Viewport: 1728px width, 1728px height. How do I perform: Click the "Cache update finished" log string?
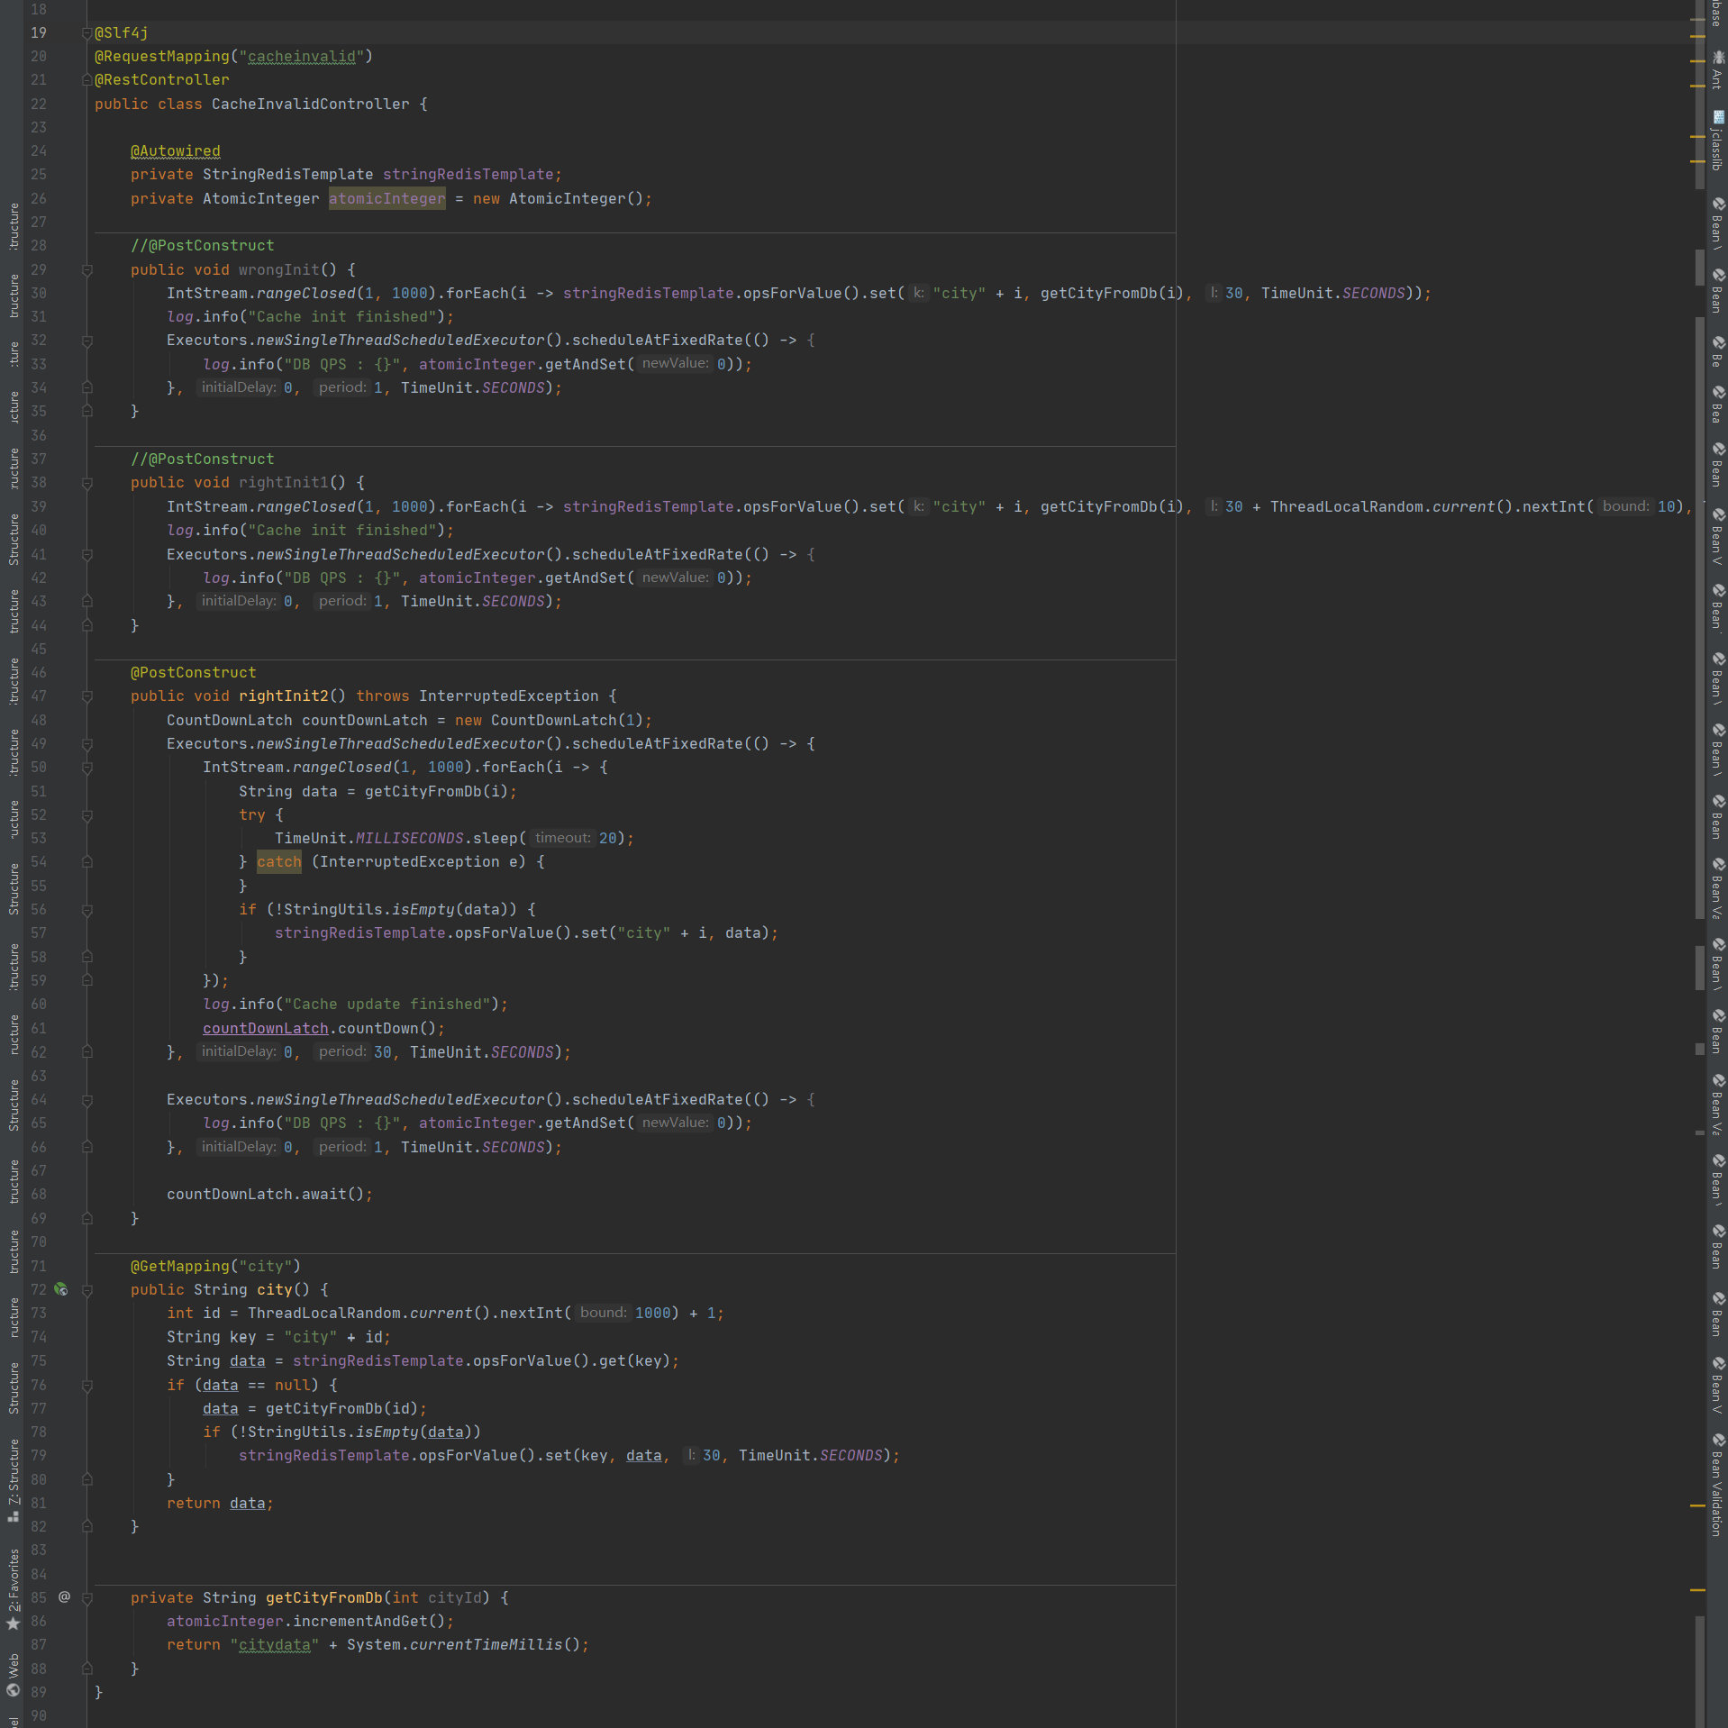pos(387,1004)
